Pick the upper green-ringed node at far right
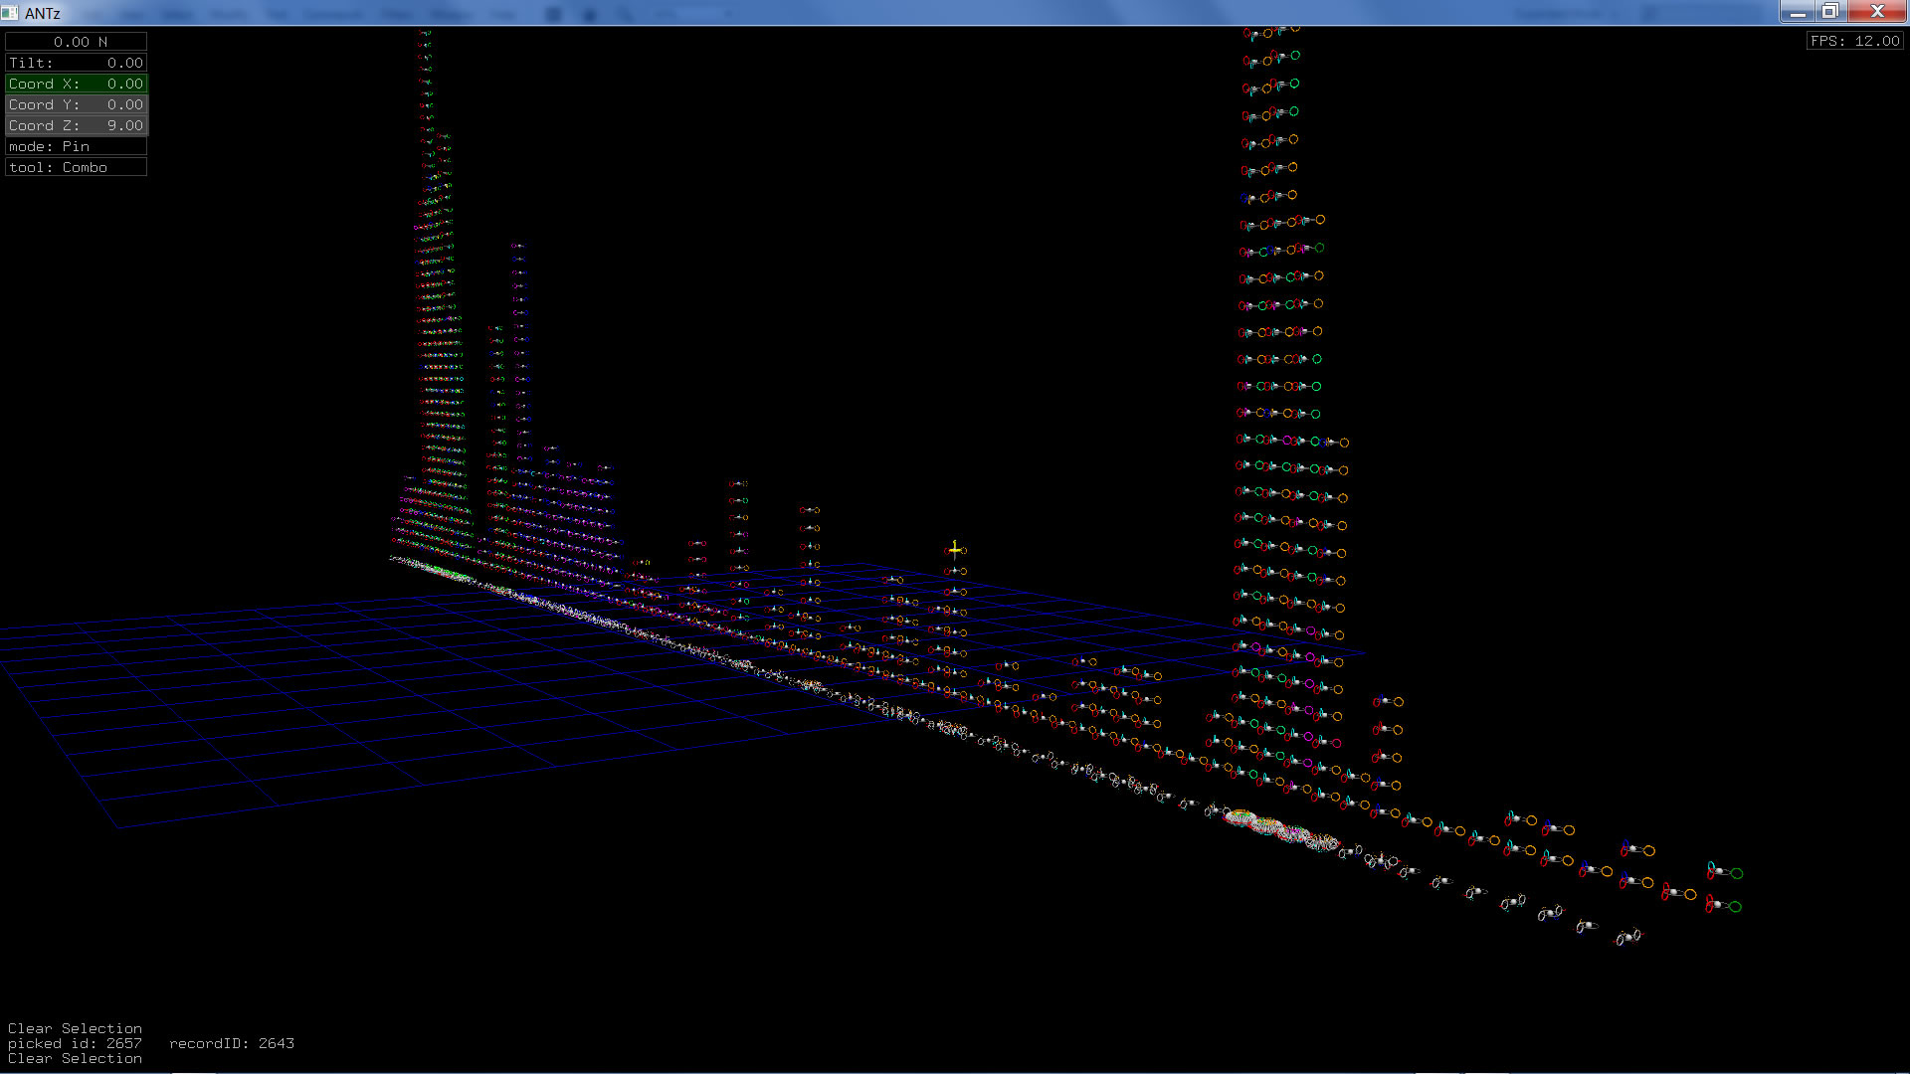This screenshot has height=1074, width=1910. (x=1725, y=872)
